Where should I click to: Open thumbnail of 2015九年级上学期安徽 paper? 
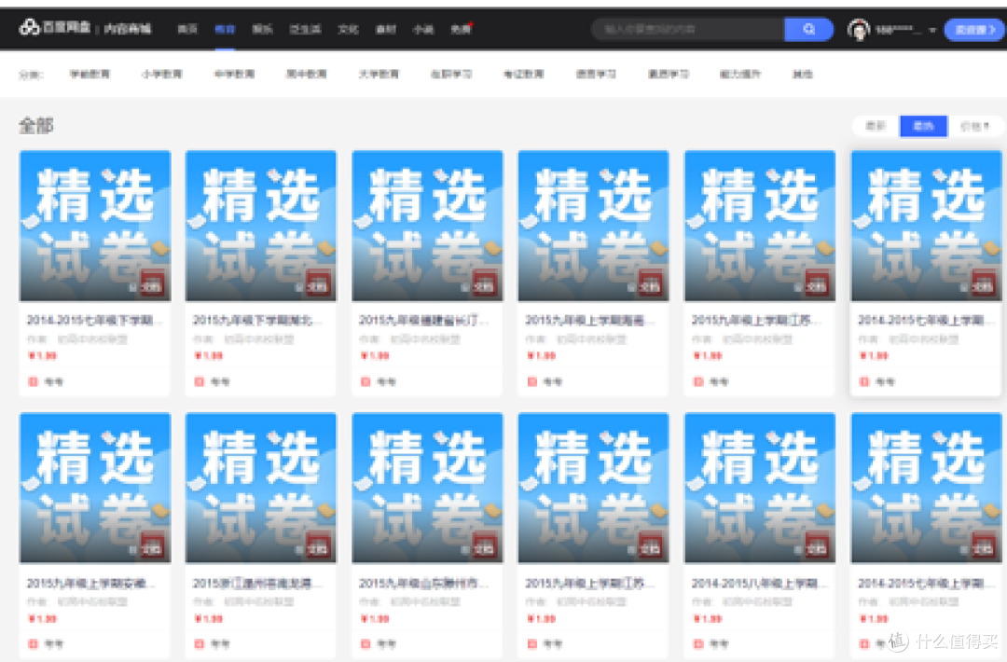click(95, 488)
